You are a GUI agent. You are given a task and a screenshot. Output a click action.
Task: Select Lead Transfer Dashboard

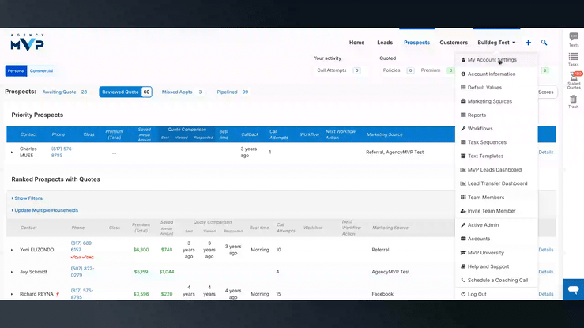click(x=497, y=183)
